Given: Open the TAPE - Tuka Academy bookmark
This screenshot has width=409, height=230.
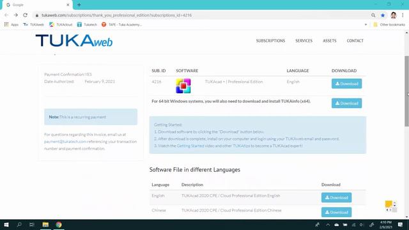Looking at the screenshot, I should click(121, 24).
